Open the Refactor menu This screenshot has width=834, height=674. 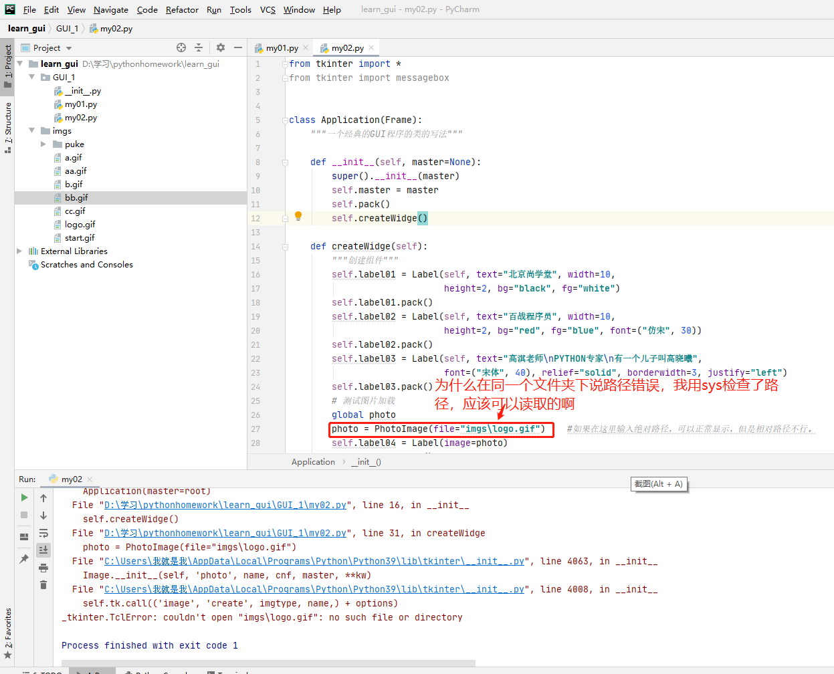(x=182, y=9)
